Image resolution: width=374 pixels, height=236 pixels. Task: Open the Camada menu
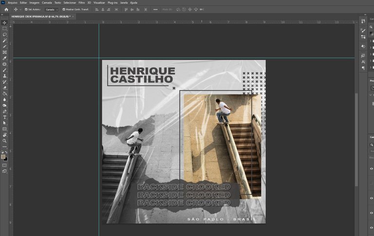47,2
